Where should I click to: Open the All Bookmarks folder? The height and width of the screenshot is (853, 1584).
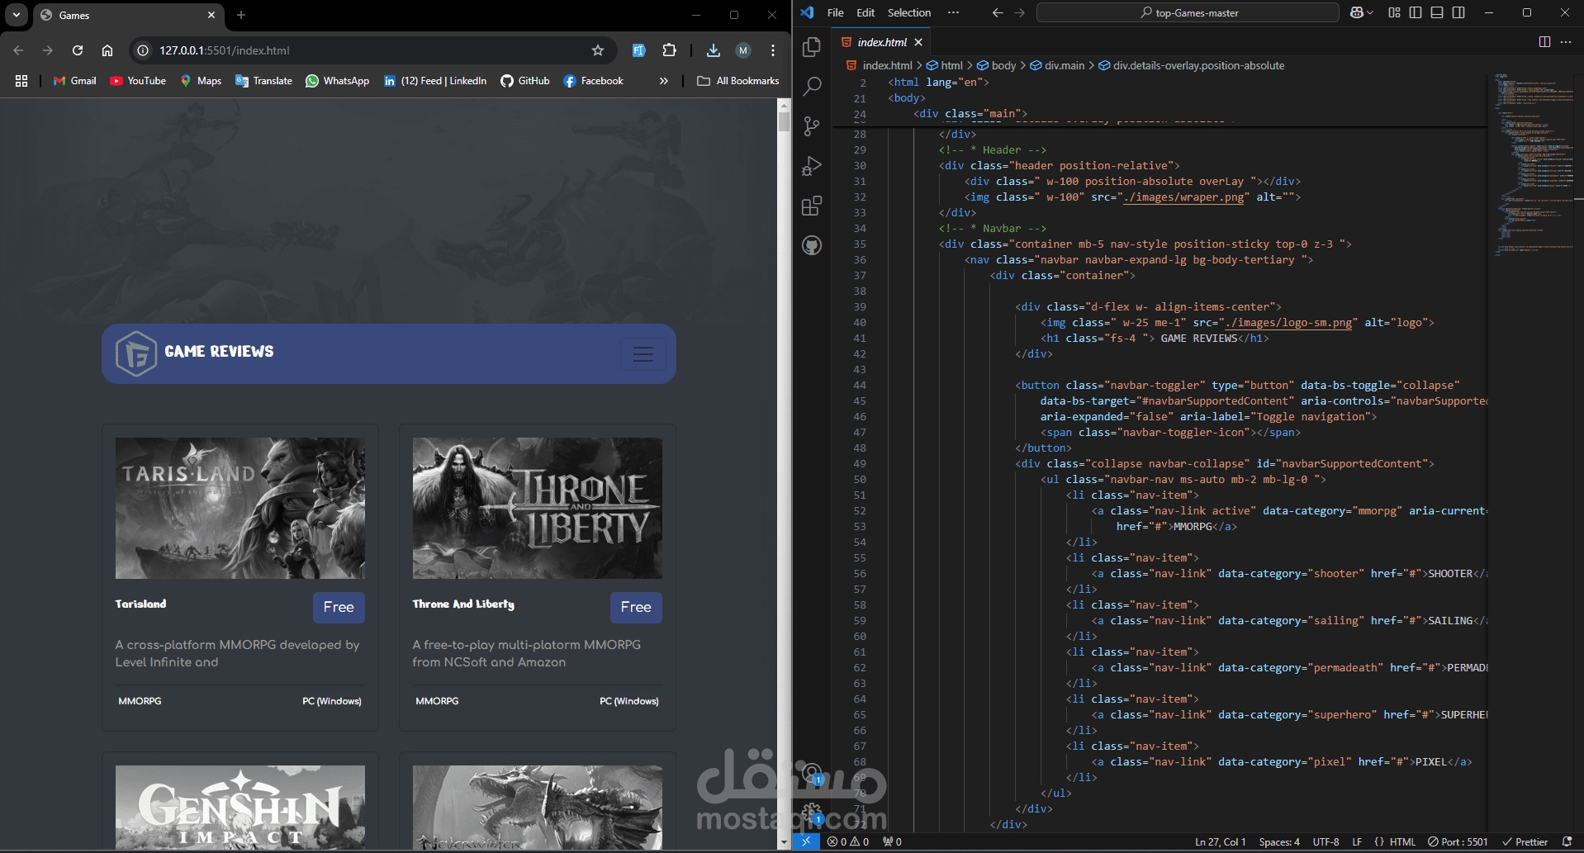(738, 81)
